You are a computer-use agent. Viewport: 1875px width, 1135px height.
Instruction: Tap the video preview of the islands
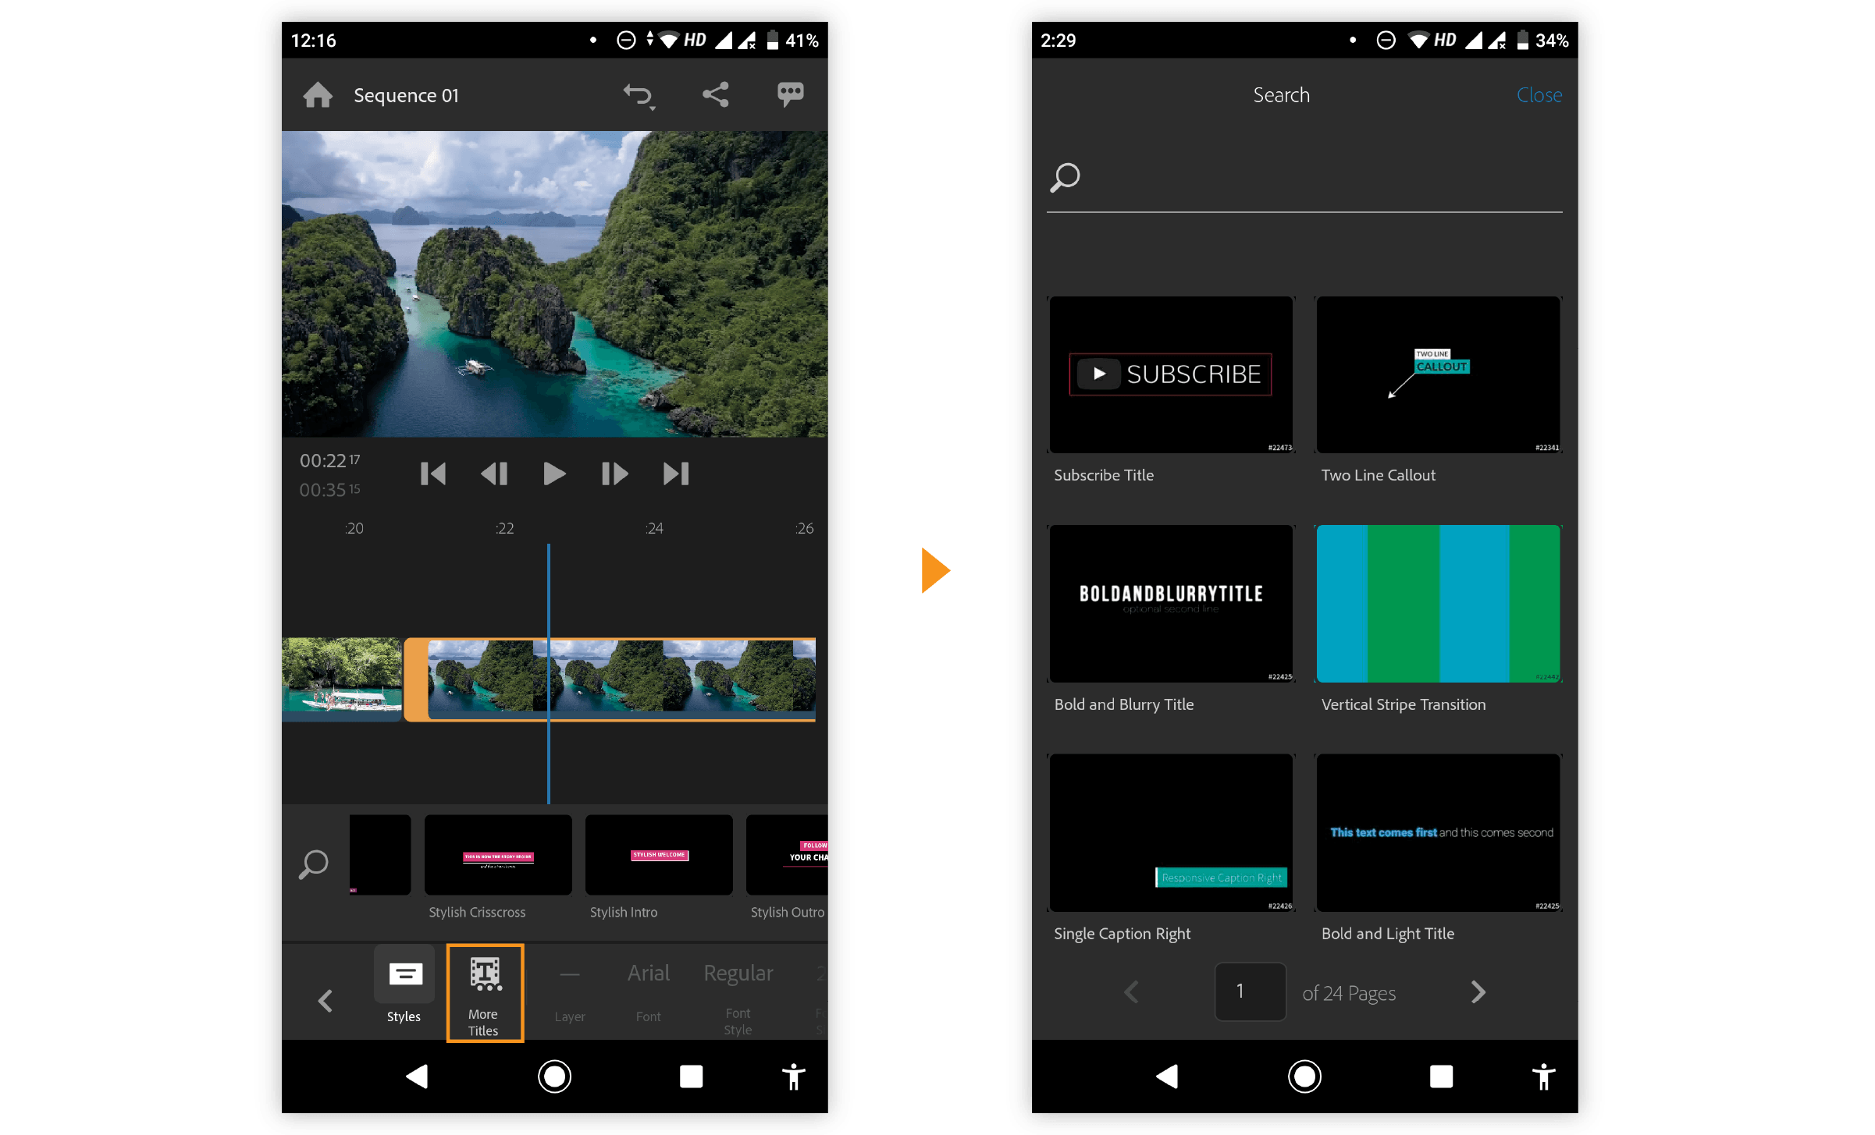(554, 284)
